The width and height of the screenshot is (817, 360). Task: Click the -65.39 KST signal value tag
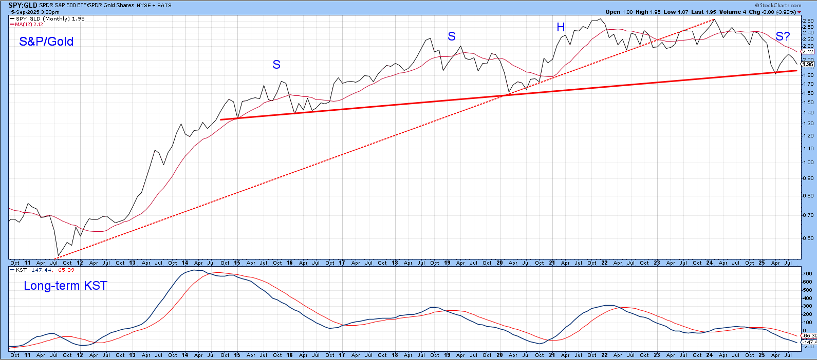click(x=809, y=335)
